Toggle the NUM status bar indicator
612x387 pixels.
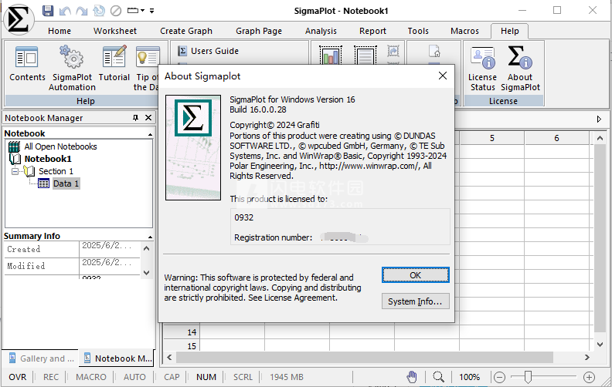point(206,377)
